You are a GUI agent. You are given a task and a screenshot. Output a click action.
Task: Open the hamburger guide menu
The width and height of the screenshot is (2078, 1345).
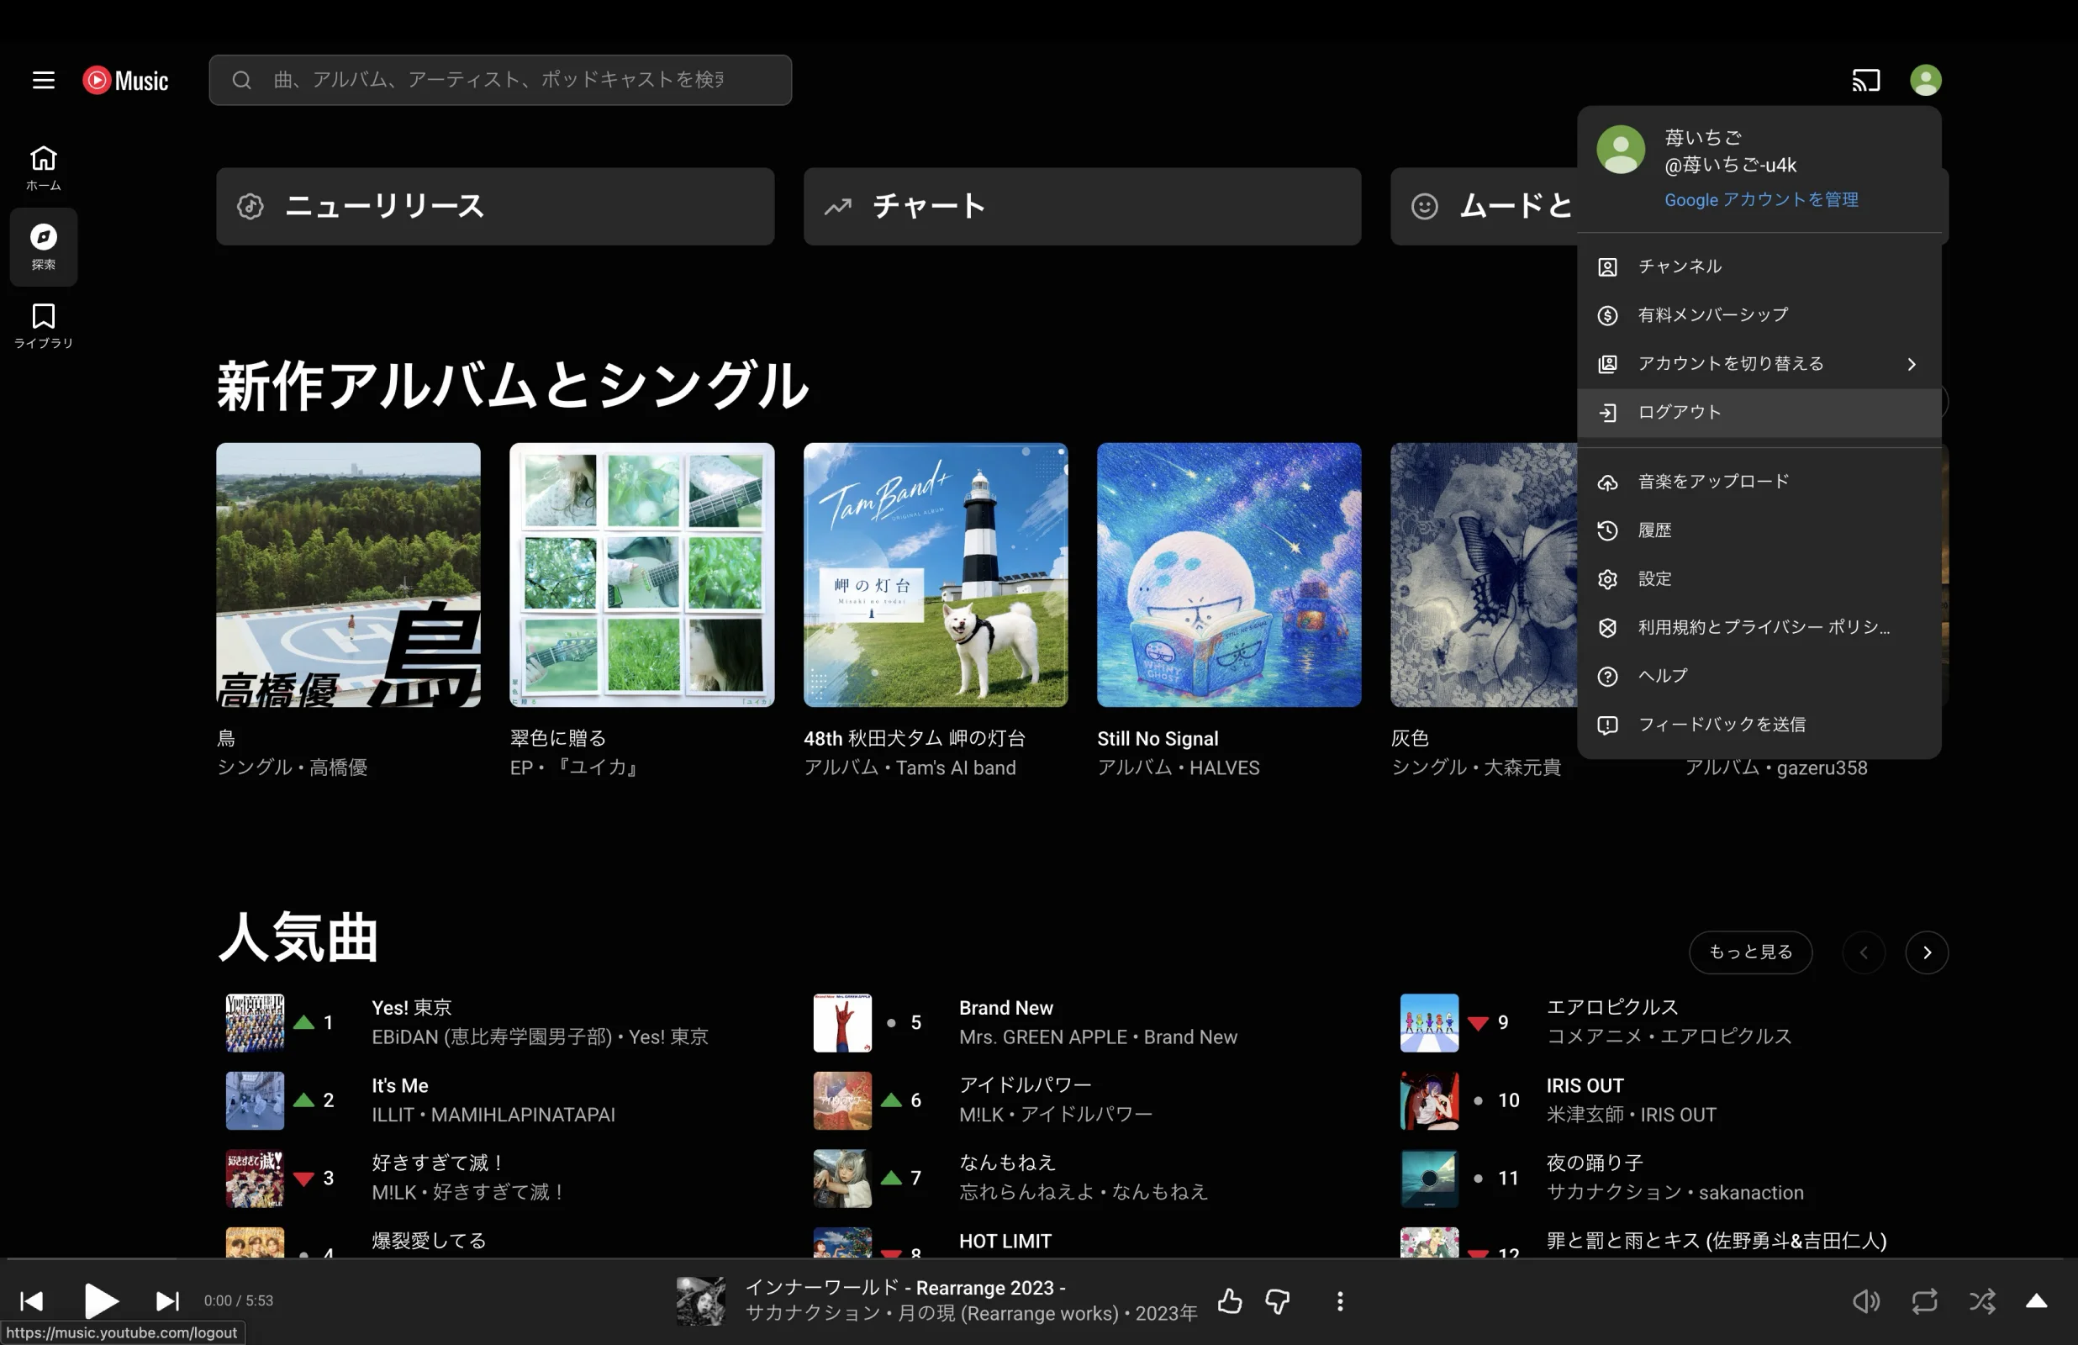44,81
